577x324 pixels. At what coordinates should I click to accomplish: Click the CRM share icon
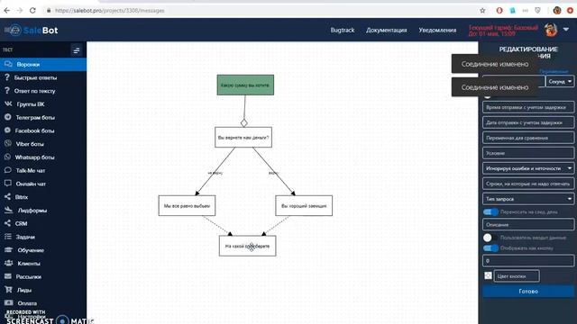pos(7,223)
